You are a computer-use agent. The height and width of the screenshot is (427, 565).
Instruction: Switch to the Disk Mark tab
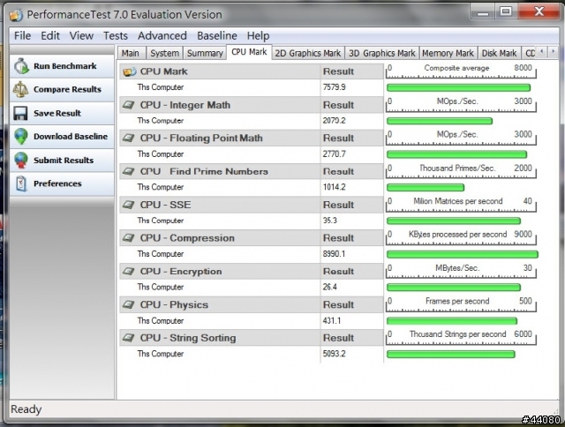(x=499, y=53)
